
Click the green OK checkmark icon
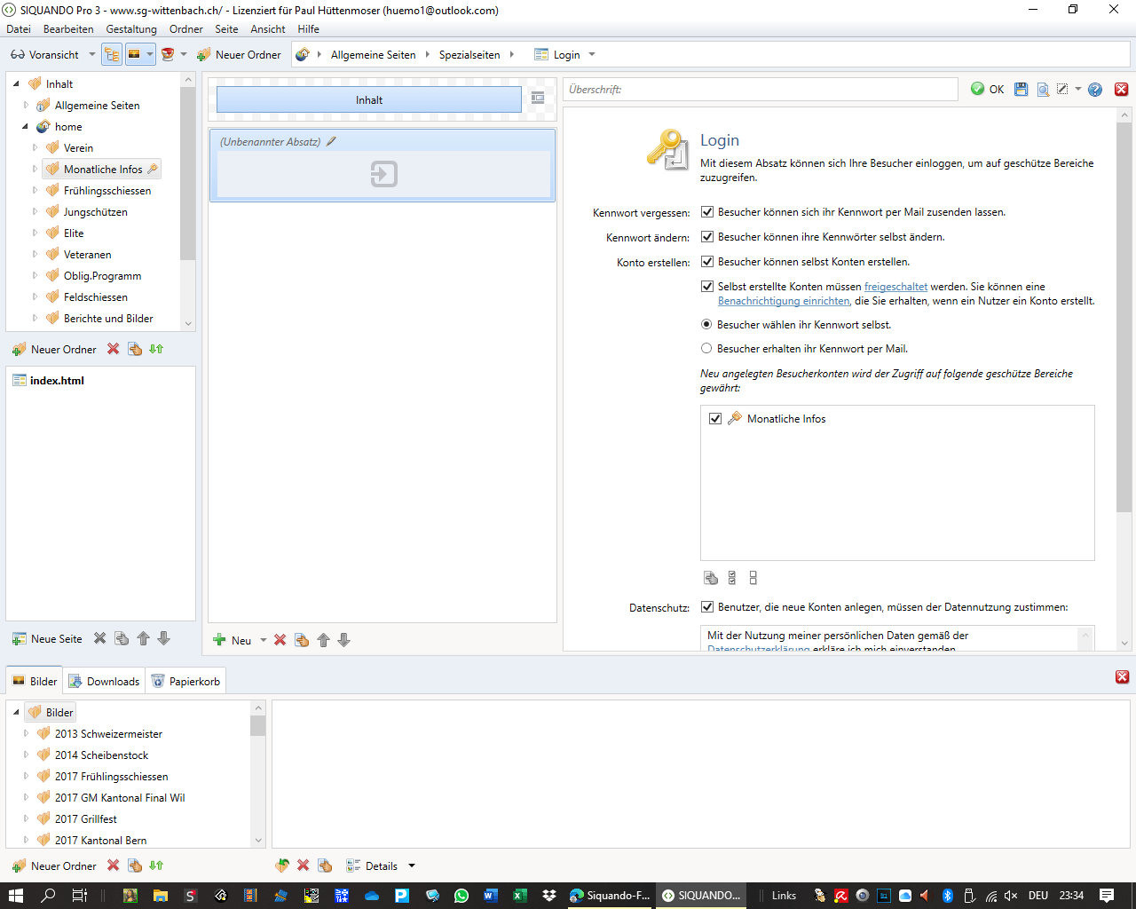[977, 89]
